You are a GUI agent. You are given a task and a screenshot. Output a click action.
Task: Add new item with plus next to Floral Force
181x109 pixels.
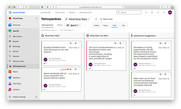[36, 18]
